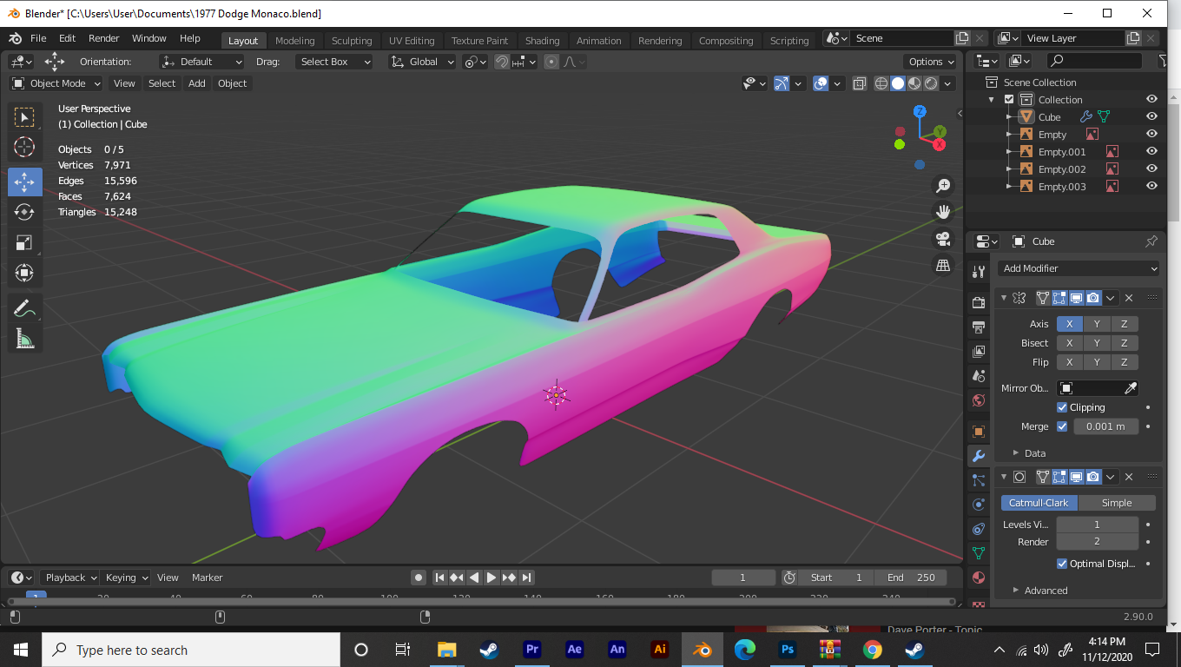Open the Modifier properties wrench tab
This screenshot has width=1181, height=667.
(x=979, y=456)
